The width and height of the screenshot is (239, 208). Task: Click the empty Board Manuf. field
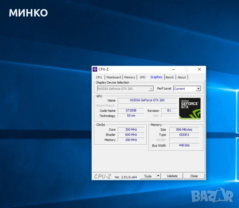pyautogui.click(x=147, y=105)
